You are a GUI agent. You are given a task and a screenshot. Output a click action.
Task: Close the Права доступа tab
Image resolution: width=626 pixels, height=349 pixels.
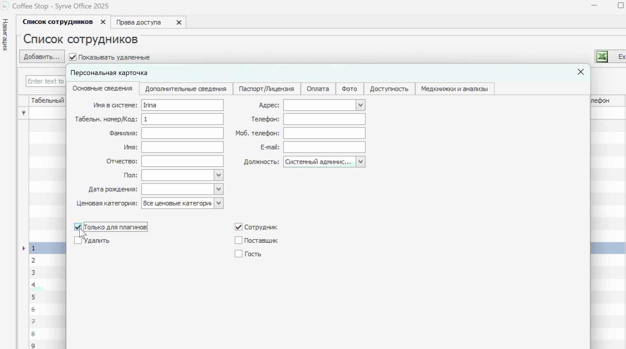tap(179, 22)
